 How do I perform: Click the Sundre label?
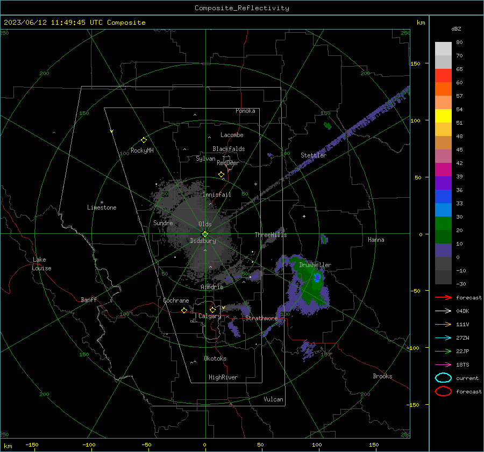coord(163,223)
